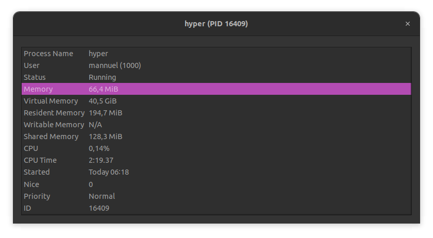Select the Virtual Memory row label
This screenshot has height=238, width=433.
point(51,101)
